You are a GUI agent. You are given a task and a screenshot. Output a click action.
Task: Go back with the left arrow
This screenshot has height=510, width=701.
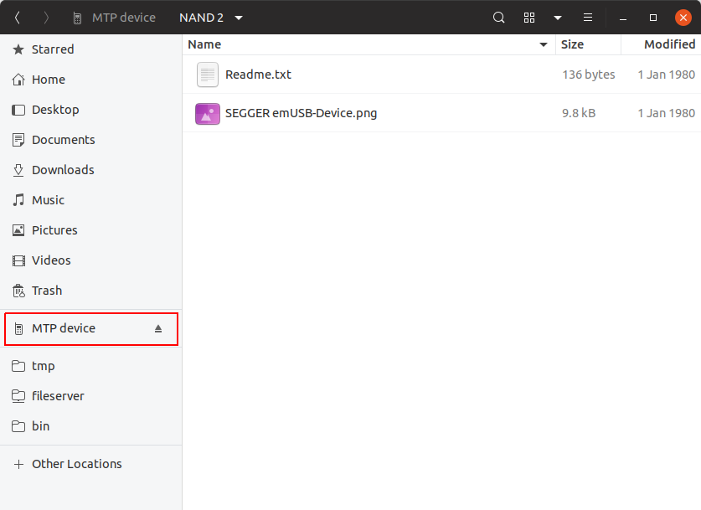[x=18, y=18]
